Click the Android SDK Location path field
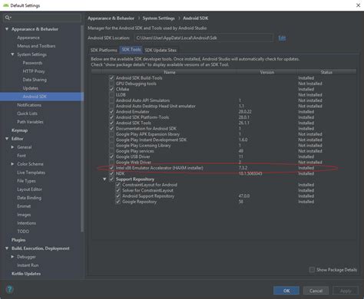This screenshot has height=299, width=364. [x=204, y=38]
